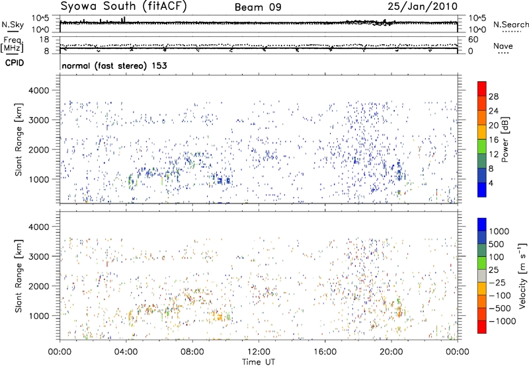
Task: Click the date '25/Jan/2010'
Action: (423, 7)
